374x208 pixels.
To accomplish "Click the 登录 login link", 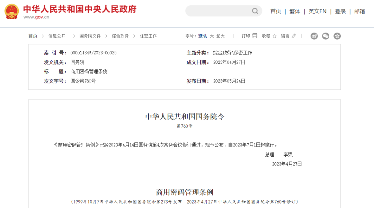I will pos(340,11).
